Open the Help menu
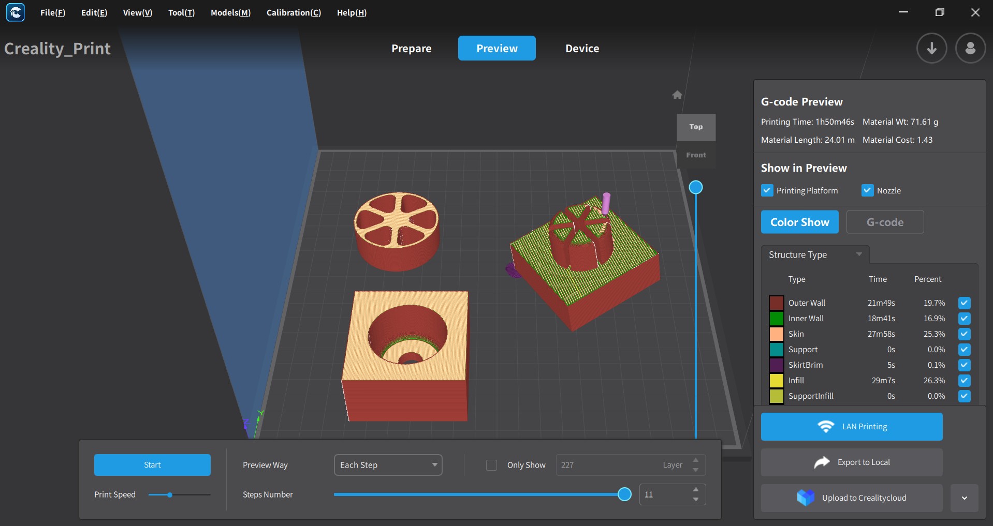993x526 pixels. [x=352, y=12]
